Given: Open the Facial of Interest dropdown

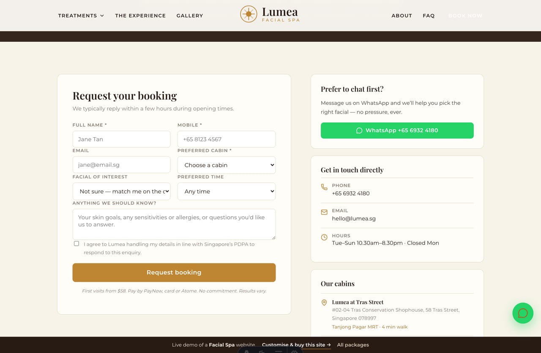Looking at the screenshot, I should [121, 191].
